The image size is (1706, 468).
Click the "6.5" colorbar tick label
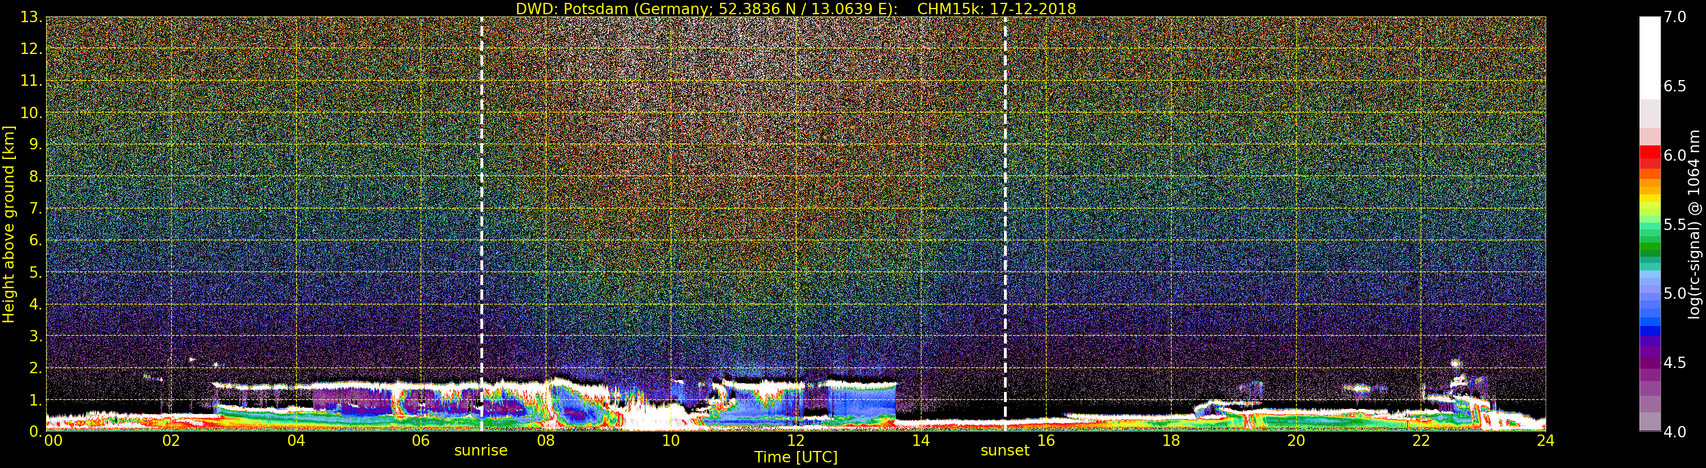[1675, 86]
